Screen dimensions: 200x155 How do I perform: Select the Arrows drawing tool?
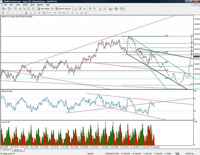click(x=44, y=13)
